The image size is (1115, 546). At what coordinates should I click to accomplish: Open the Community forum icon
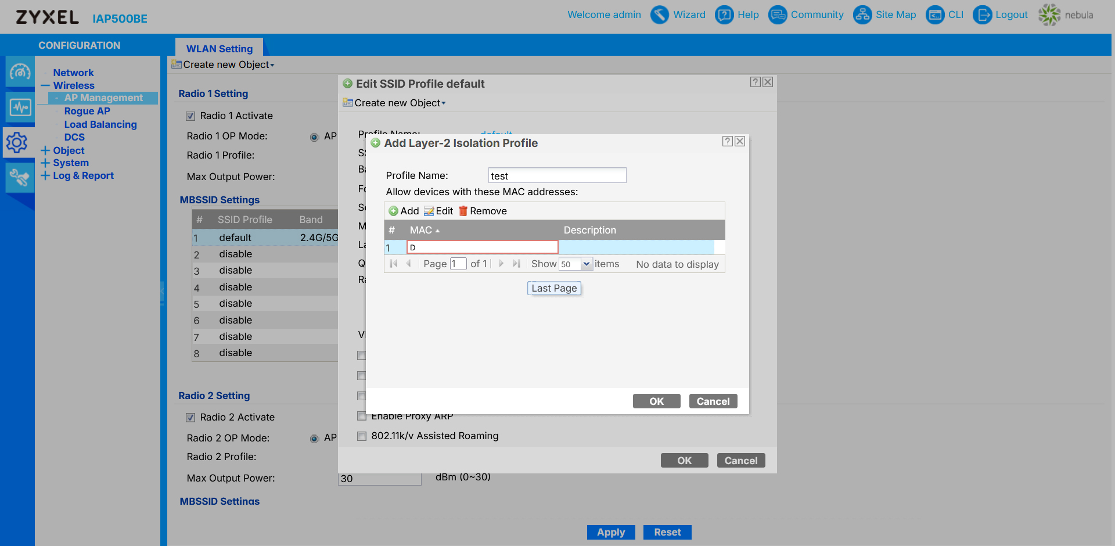[x=778, y=15]
